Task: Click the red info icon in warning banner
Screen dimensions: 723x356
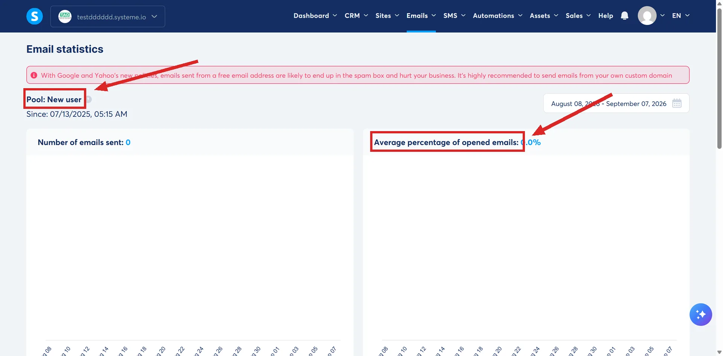Action: [34, 75]
